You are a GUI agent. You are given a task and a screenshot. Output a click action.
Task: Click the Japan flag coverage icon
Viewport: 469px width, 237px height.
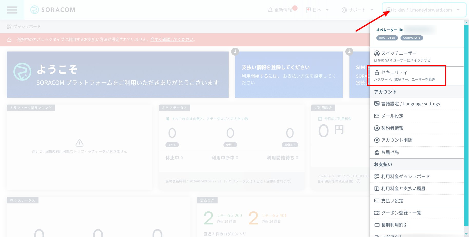308,10
